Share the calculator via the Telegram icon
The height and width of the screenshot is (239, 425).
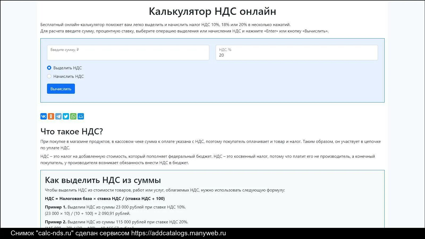tap(58, 116)
